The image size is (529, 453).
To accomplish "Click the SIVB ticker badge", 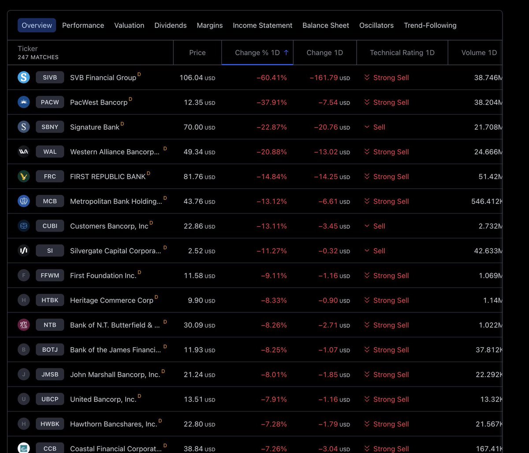I will (50, 78).
